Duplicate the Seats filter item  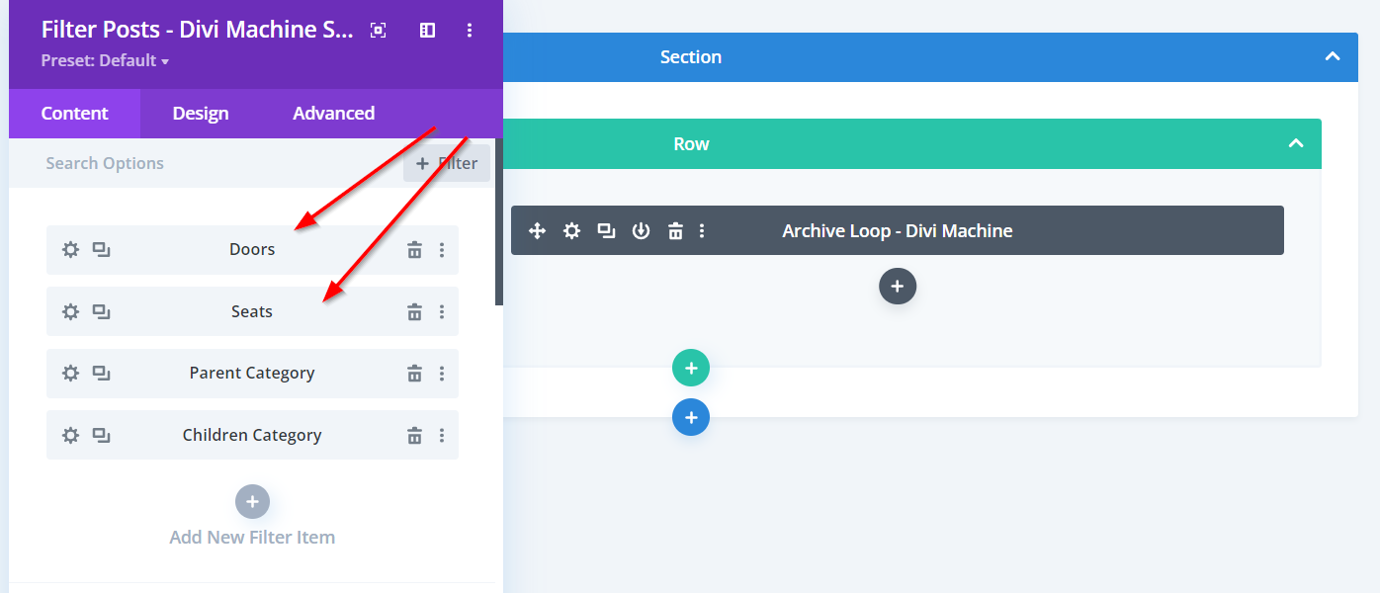click(101, 312)
